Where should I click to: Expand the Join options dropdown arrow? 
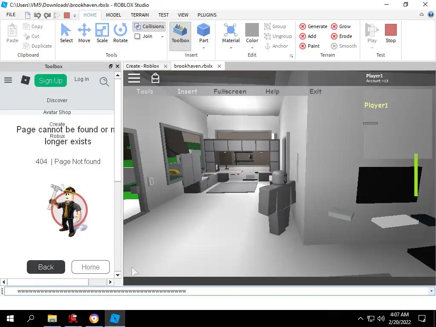[x=162, y=37]
